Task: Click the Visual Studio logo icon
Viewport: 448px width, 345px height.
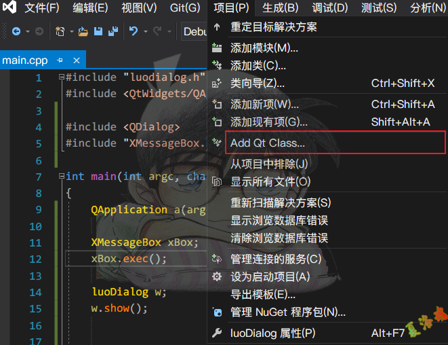Action: 9,7
